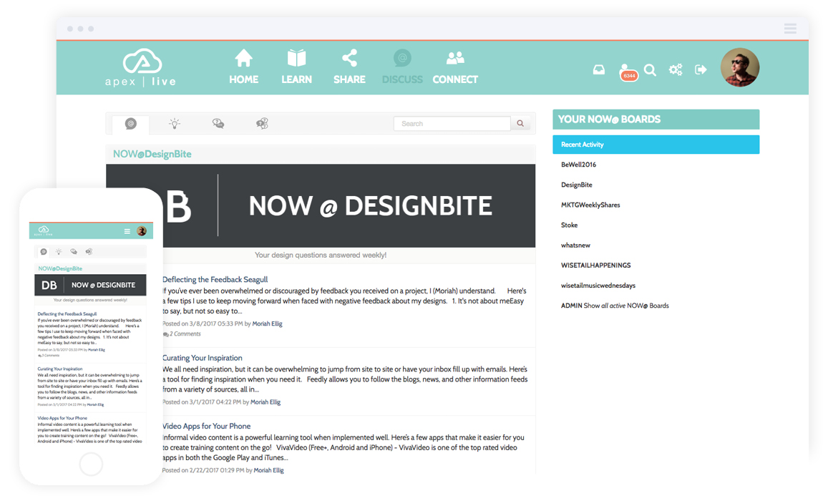The image size is (823, 501).
Task: Select the question bubbles tab icon
Action: pyautogui.click(x=262, y=124)
